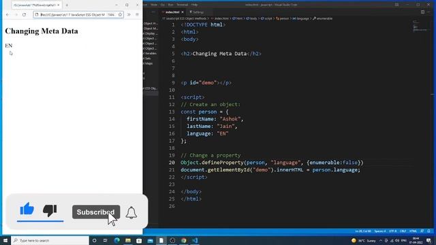Click the person.language text on line 21

click(336, 169)
